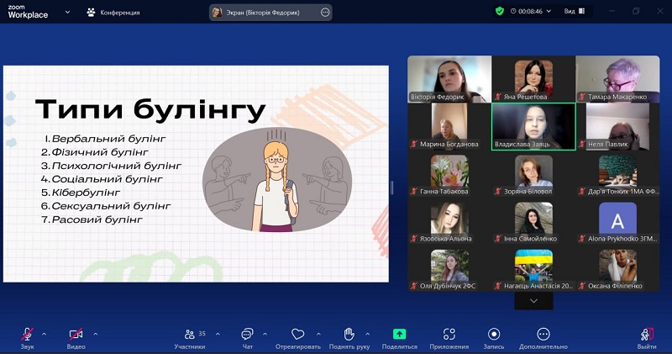Share screen with green Поделиться button
Viewport: 672px width, 354px height.
click(400, 338)
